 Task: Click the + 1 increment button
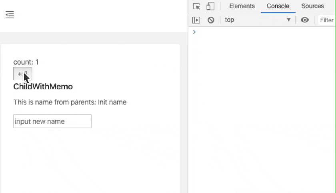pos(23,74)
